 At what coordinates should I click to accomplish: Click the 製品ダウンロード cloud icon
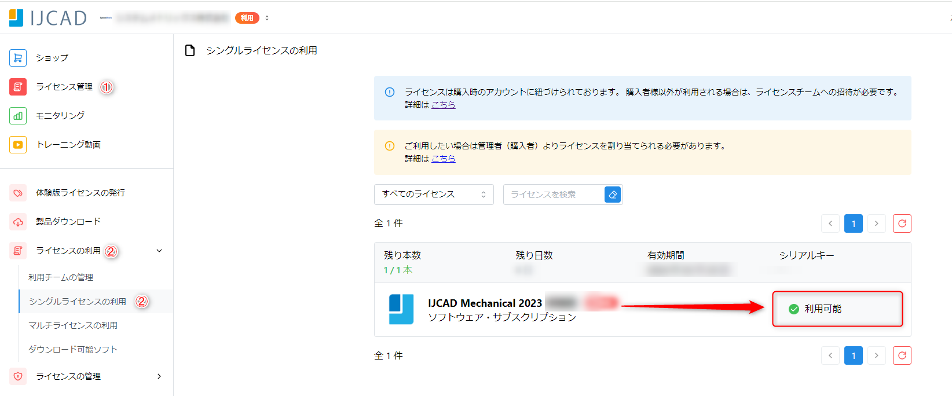tap(18, 222)
